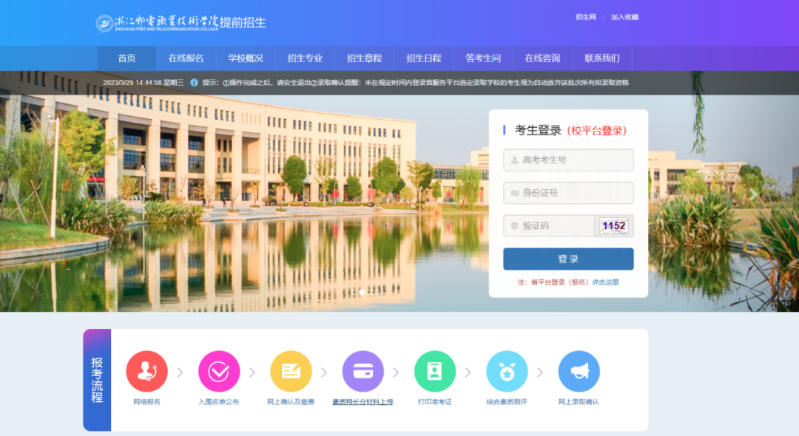Click the 网上录取确认 megaphone icon
This screenshot has width=799, height=436.
[579, 371]
